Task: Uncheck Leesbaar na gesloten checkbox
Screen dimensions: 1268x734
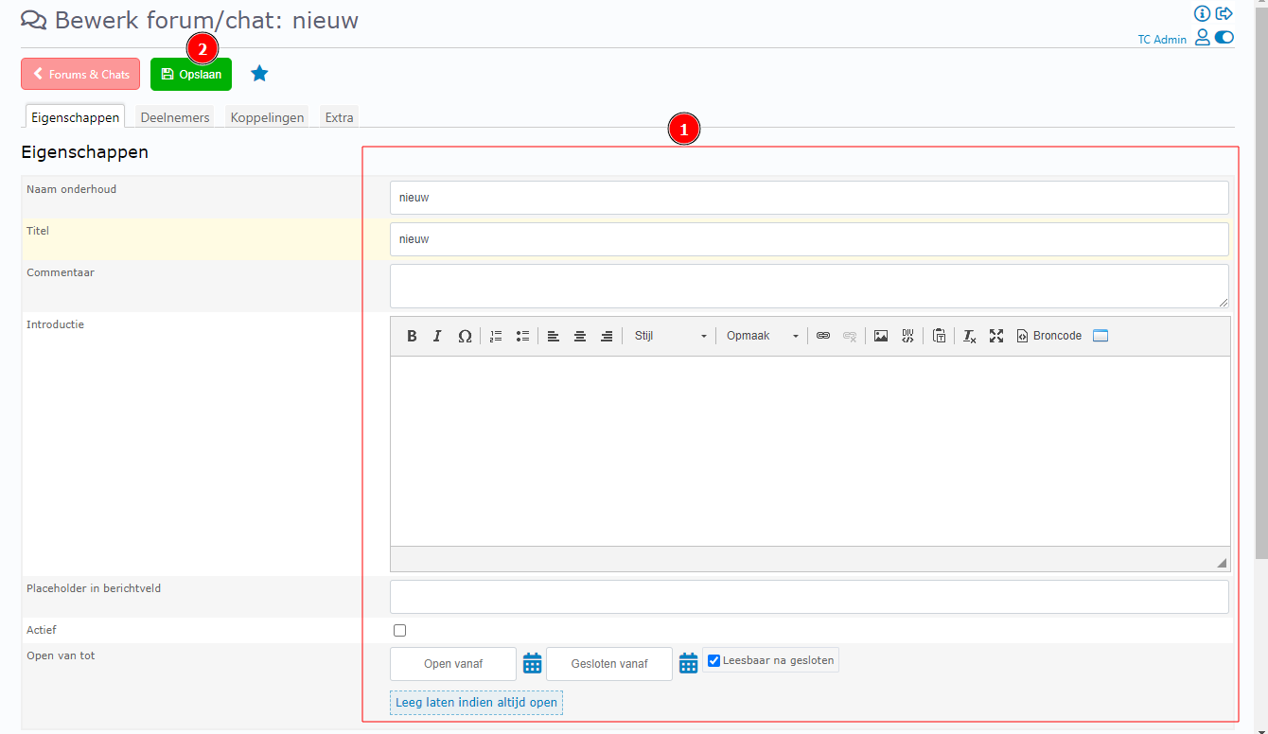Action: 714,660
